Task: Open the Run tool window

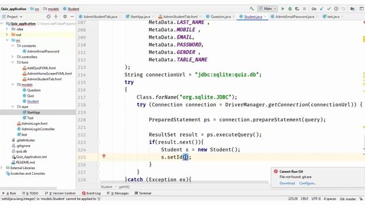Action: [9, 193]
